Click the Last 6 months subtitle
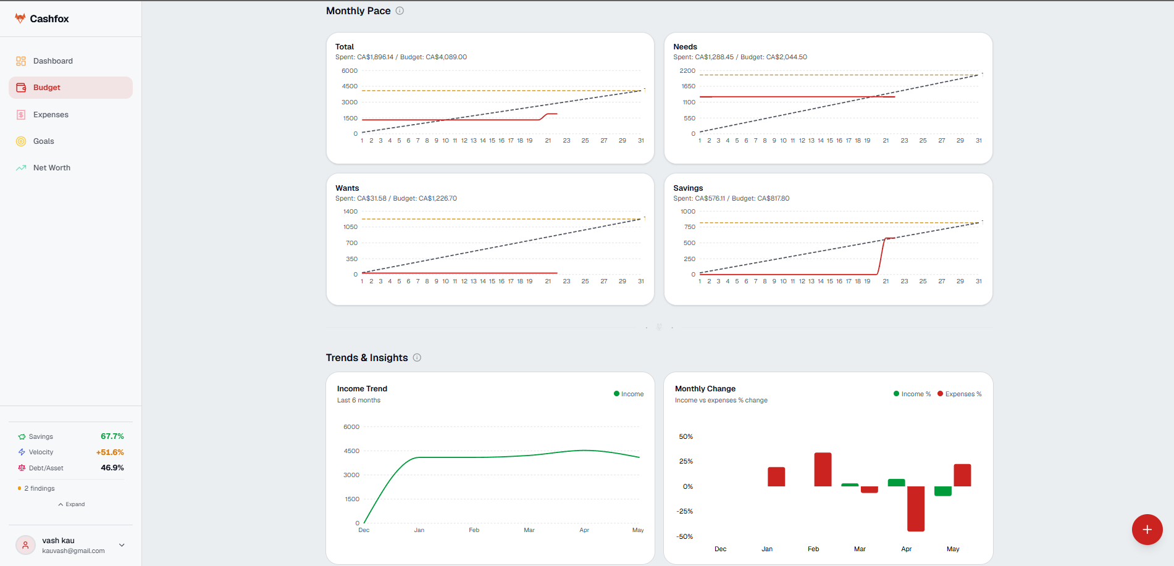 point(359,401)
